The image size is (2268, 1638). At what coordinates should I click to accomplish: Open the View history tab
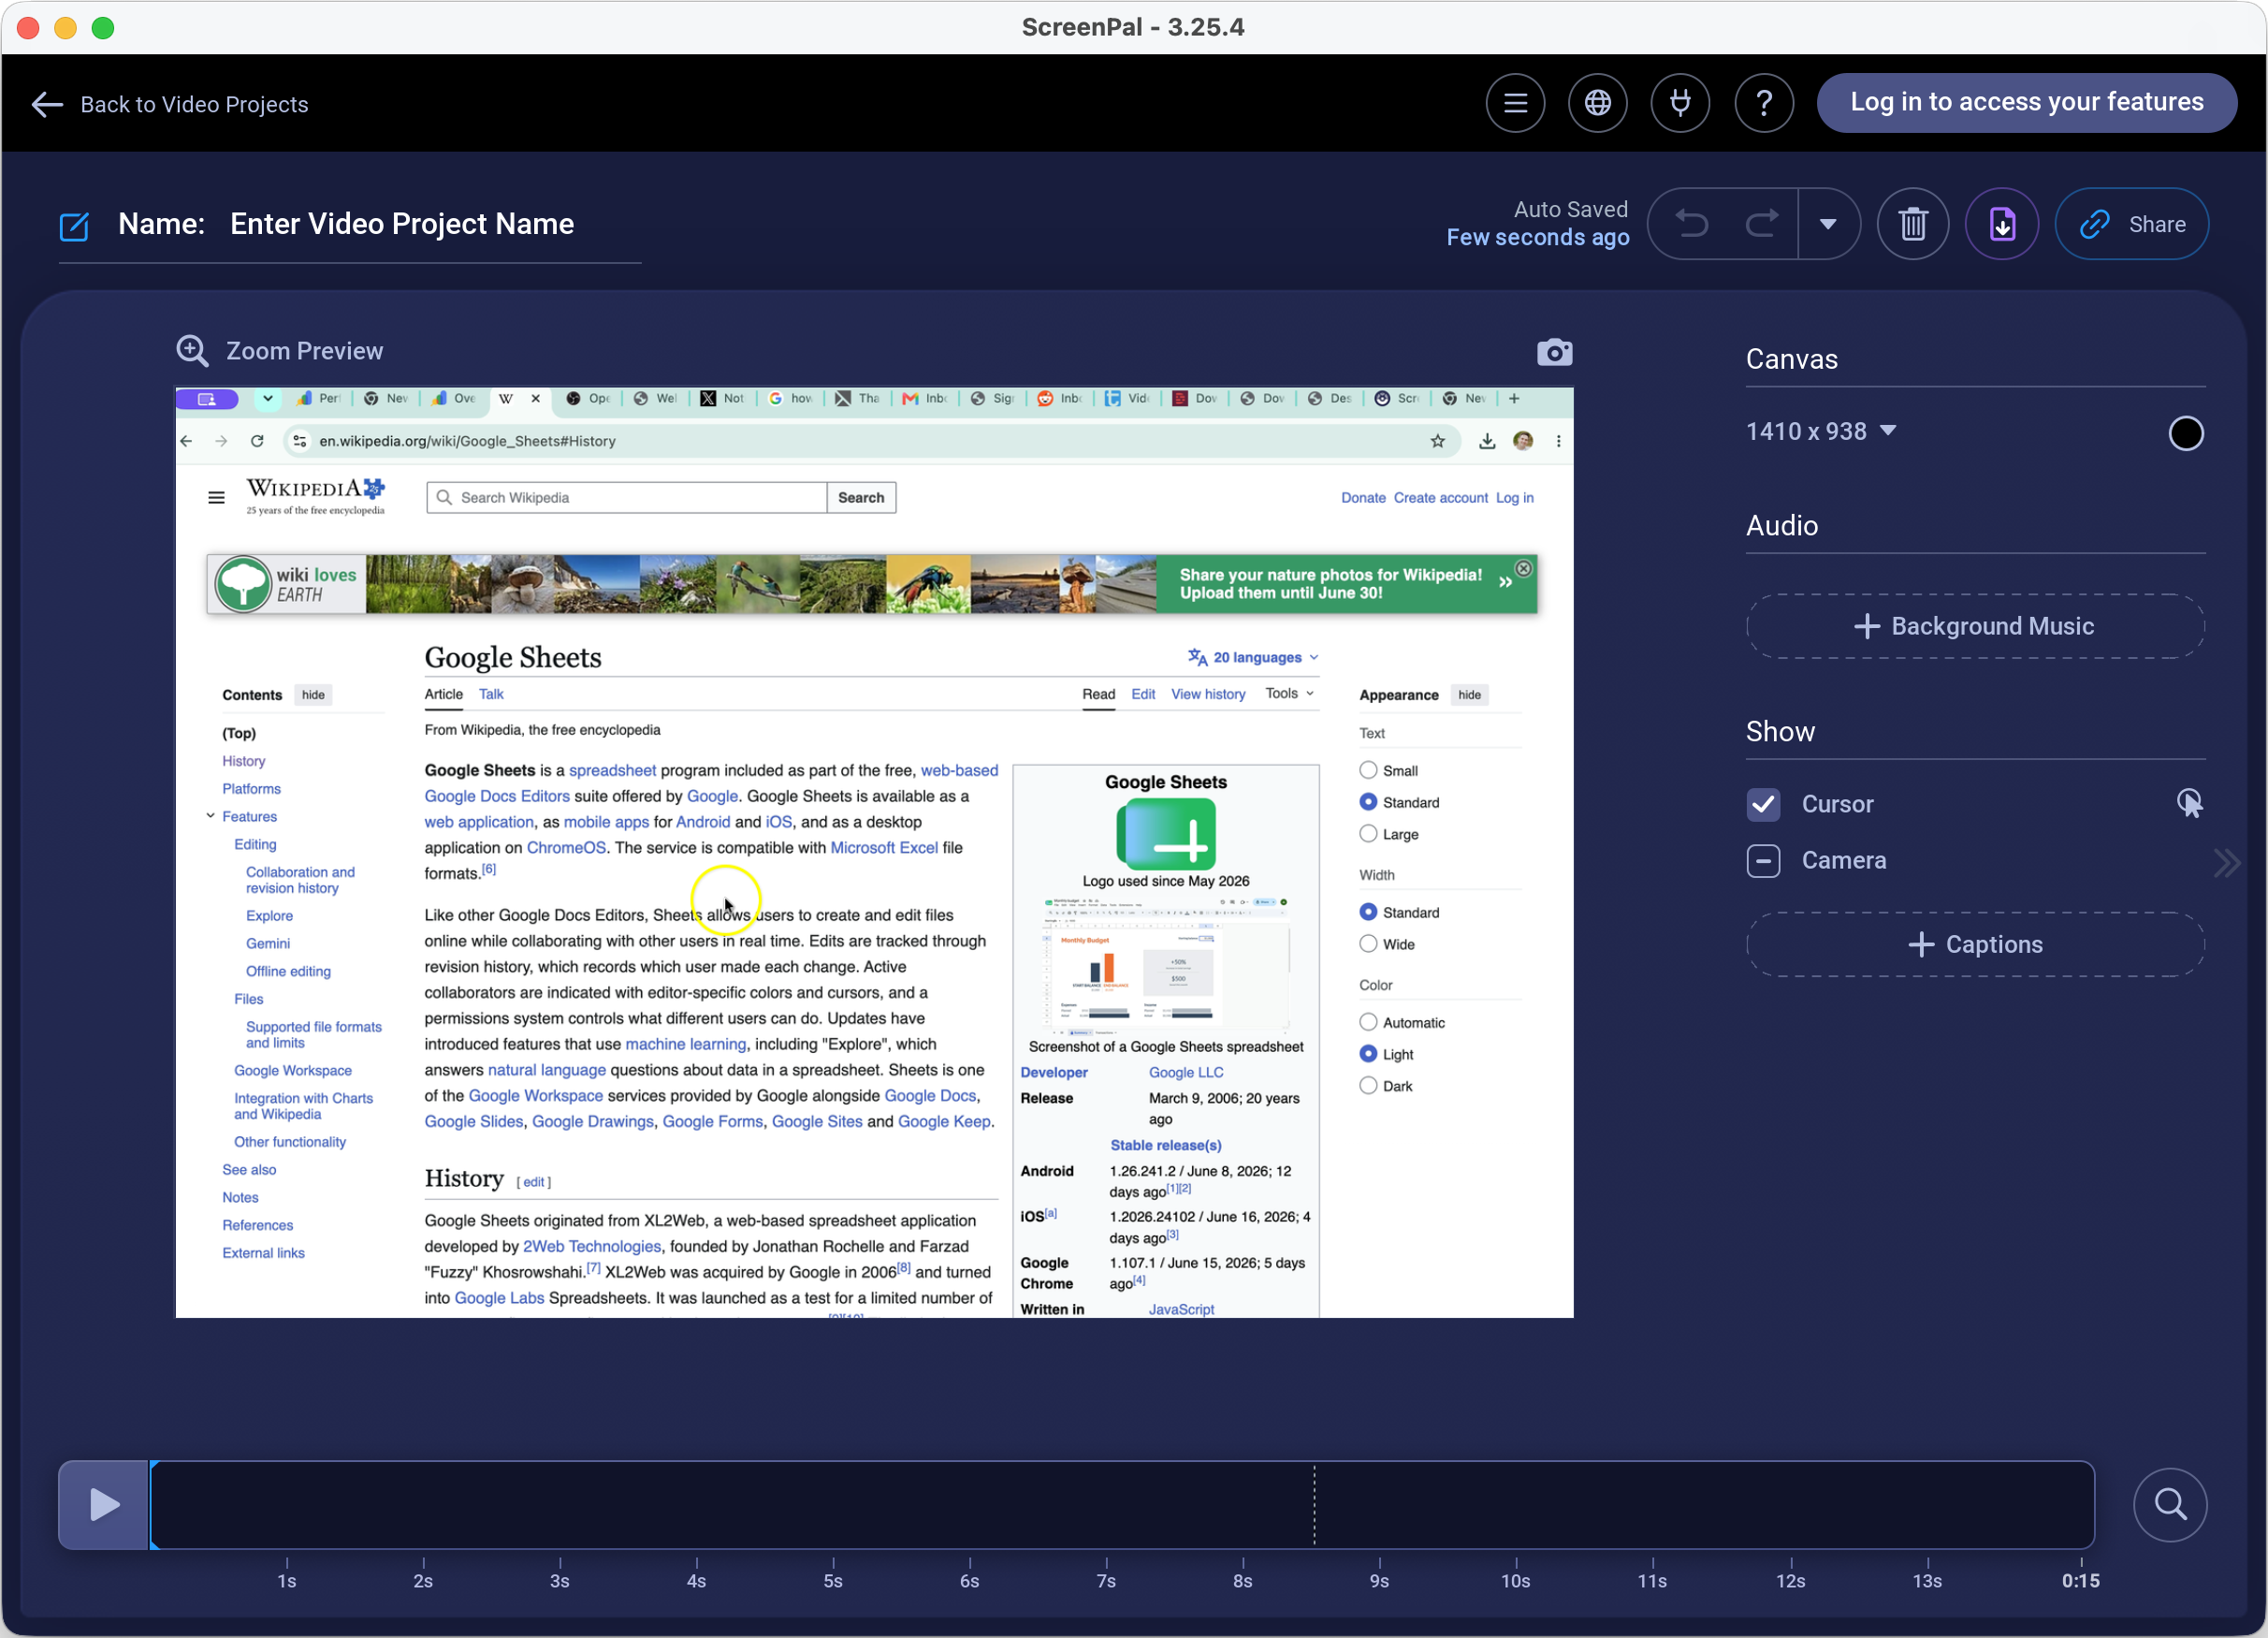1208,695
